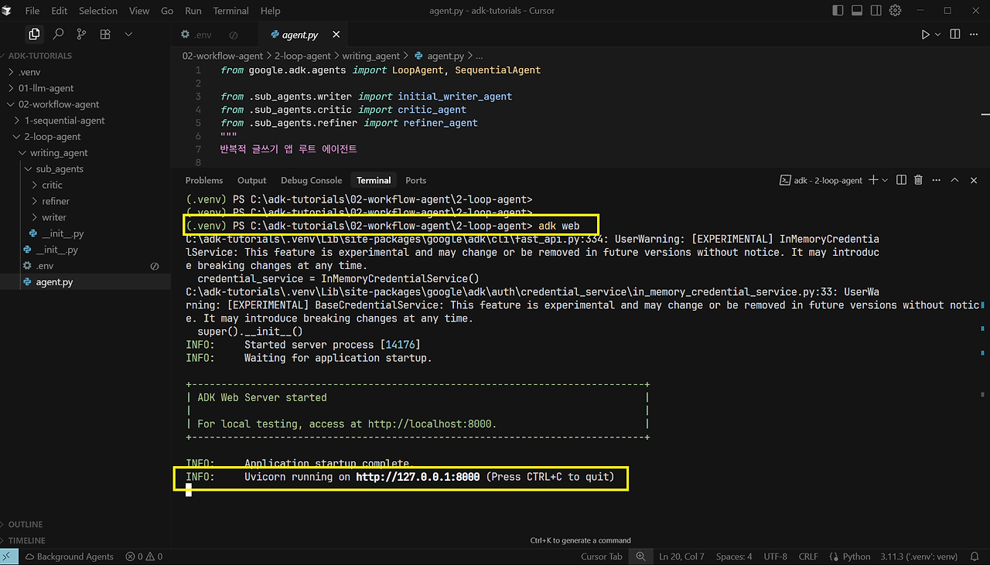990x565 pixels.
Task: Click 2-loop-agent in the breadcrumb
Action: (x=302, y=56)
